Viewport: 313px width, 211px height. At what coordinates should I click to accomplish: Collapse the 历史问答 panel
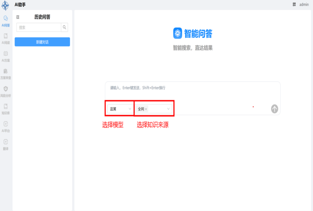tap(18, 17)
